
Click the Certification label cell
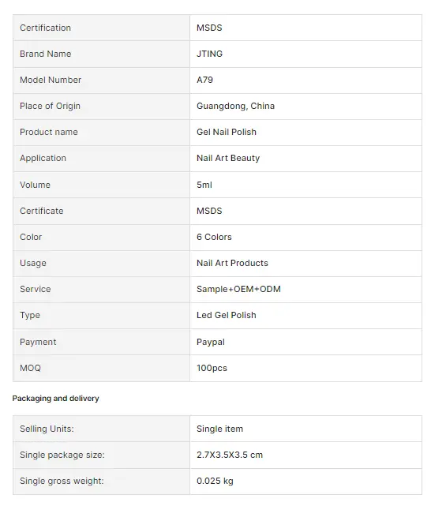coord(101,28)
